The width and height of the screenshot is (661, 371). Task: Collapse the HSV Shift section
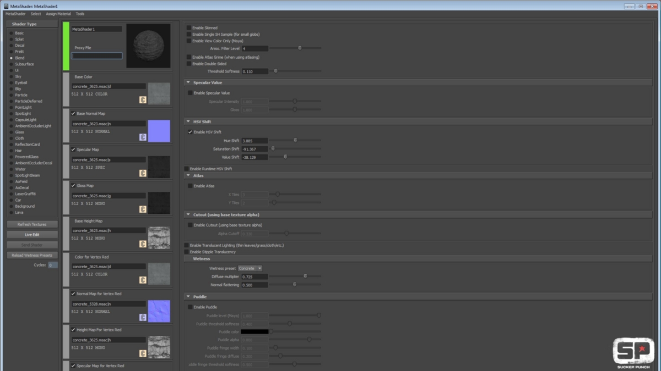pos(188,121)
